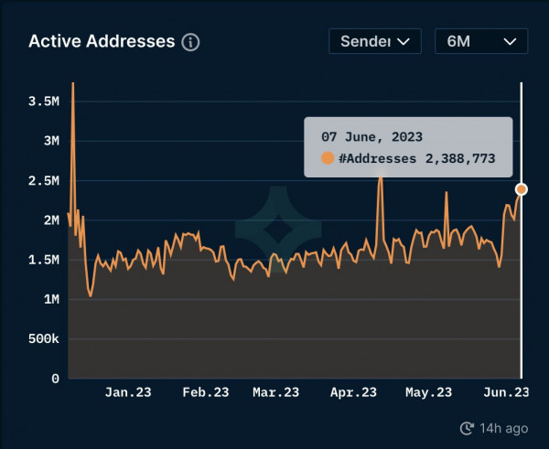549x449 pixels.
Task: Click the tooltip date 07 June, 2023
Action: click(x=371, y=137)
